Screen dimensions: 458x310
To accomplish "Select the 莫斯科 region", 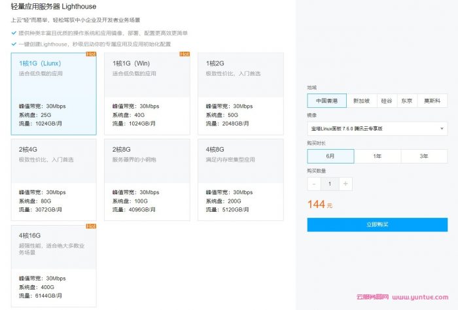I will pyautogui.click(x=432, y=101).
